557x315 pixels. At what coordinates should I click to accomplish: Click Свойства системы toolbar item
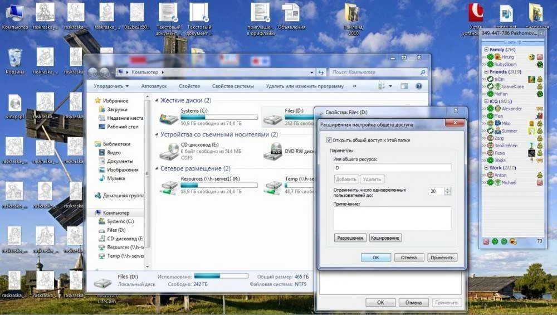click(x=233, y=86)
